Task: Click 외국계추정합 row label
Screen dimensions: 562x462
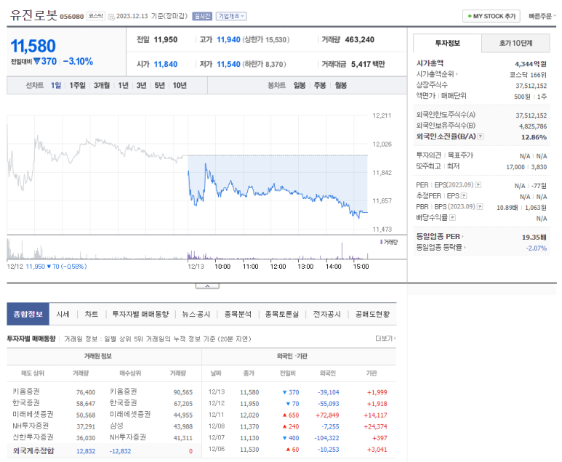Action: [33, 451]
